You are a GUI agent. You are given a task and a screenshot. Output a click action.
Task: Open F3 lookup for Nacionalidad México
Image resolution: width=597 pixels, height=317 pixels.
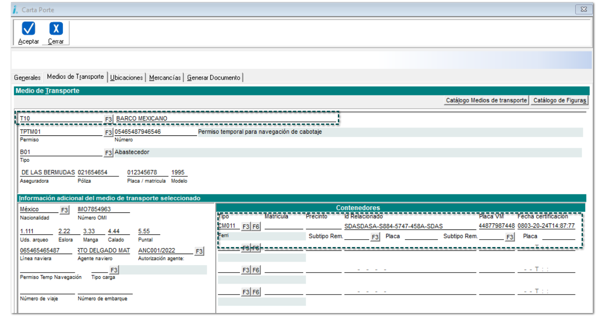64,210
